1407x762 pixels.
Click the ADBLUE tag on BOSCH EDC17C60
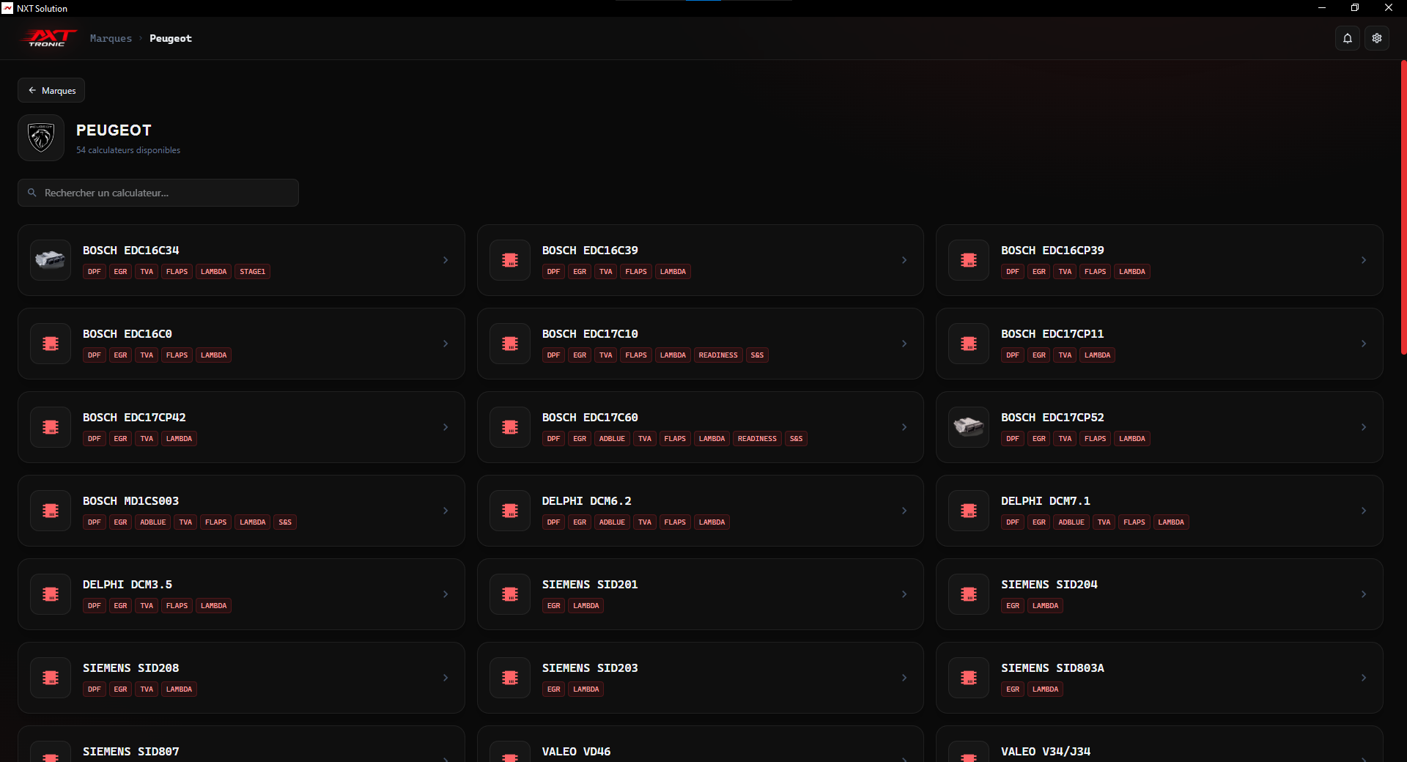pyautogui.click(x=612, y=439)
